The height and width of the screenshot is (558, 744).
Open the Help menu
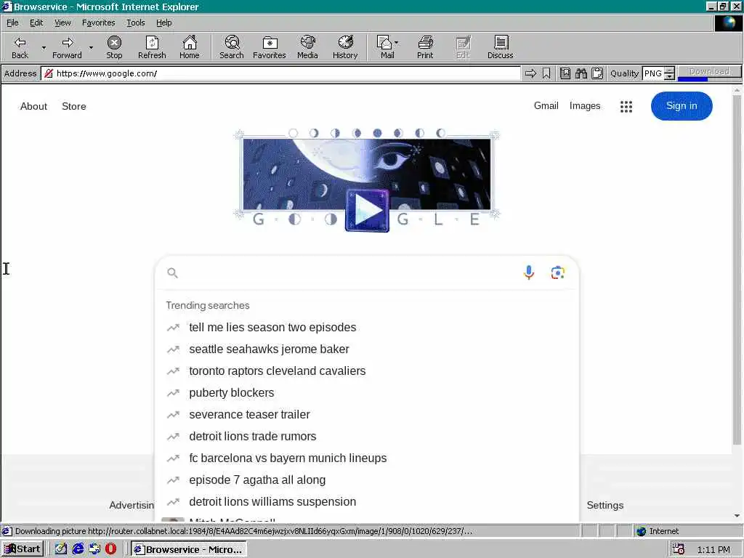(x=163, y=23)
